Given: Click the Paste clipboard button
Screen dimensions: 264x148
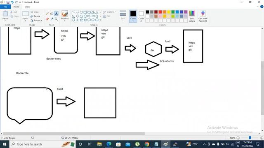Looking at the screenshot, I should pyautogui.click(x=5, y=15).
